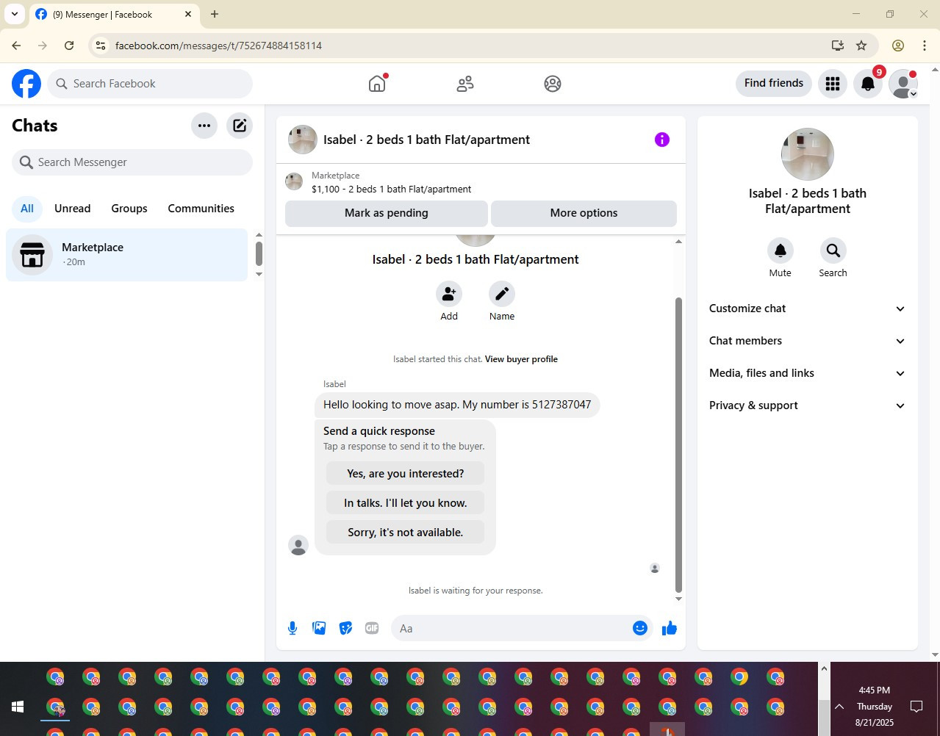
Task: Select the All chats tab
Action: pyautogui.click(x=27, y=209)
